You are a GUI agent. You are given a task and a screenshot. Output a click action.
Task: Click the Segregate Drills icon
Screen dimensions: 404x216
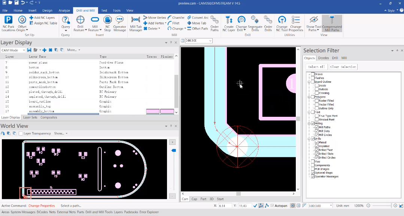click(x=255, y=24)
